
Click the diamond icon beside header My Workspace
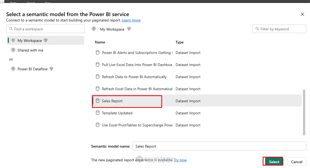tap(129, 29)
